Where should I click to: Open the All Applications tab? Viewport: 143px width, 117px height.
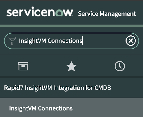click(23, 66)
